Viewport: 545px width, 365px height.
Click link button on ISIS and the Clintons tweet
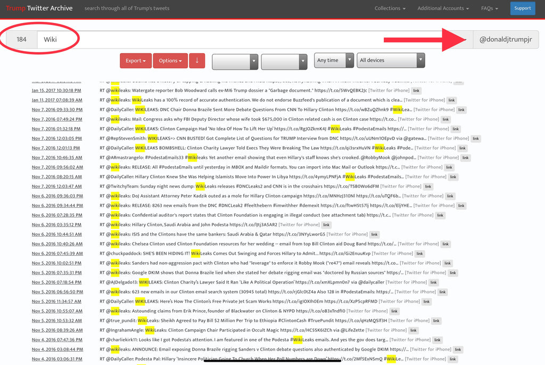pyautogui.click(x=374, y=234)
